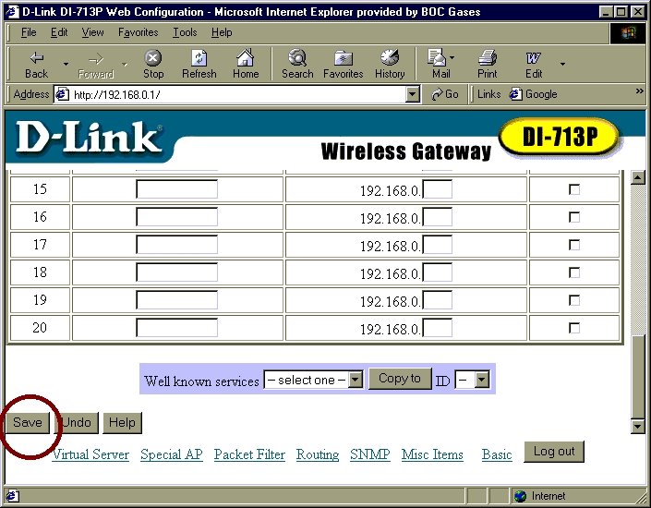The height and width of the screenshot is (508, 651).
Task: Expand the Links bar overflow chevron
Action: 639,91
